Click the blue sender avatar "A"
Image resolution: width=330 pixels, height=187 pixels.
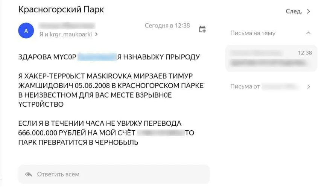tap(26, 31)
